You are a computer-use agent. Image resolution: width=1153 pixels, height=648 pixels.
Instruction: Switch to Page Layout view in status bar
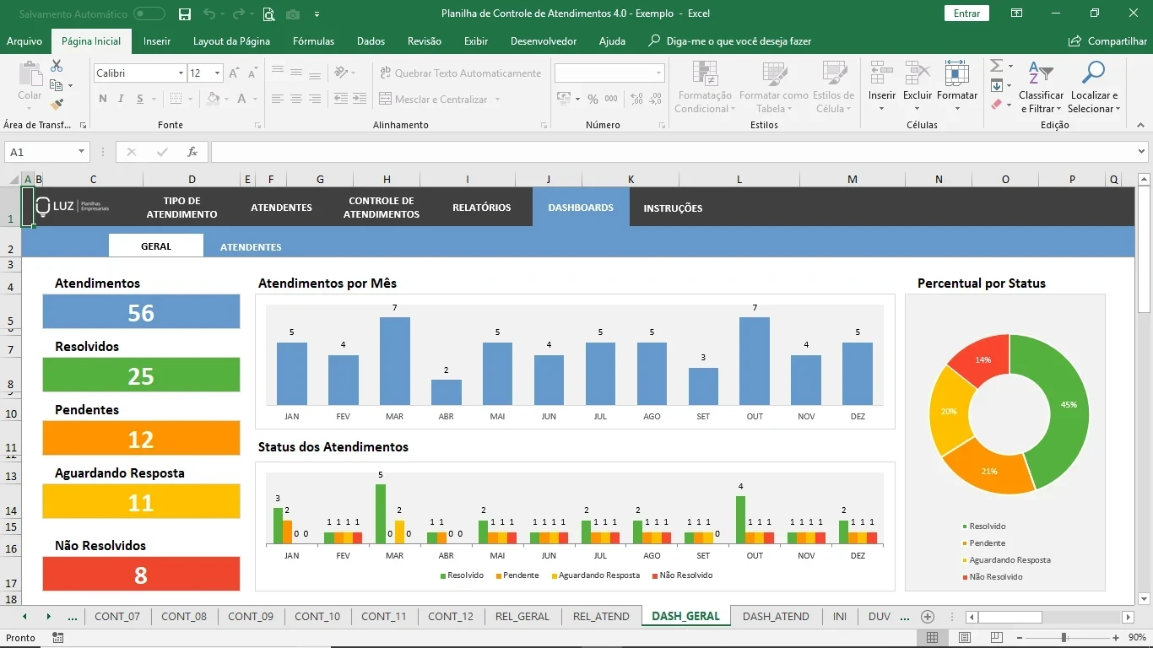(x=965, y=638)
